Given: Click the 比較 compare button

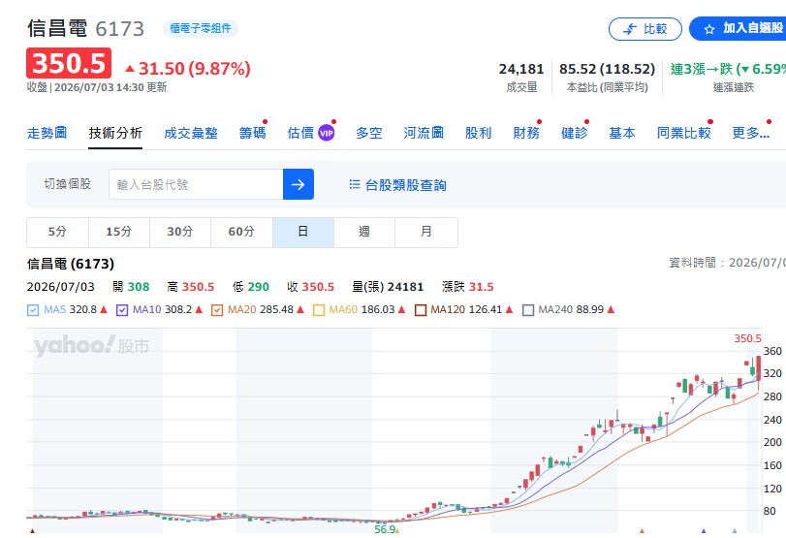Looking at the screenshot, I should (645, 29).
